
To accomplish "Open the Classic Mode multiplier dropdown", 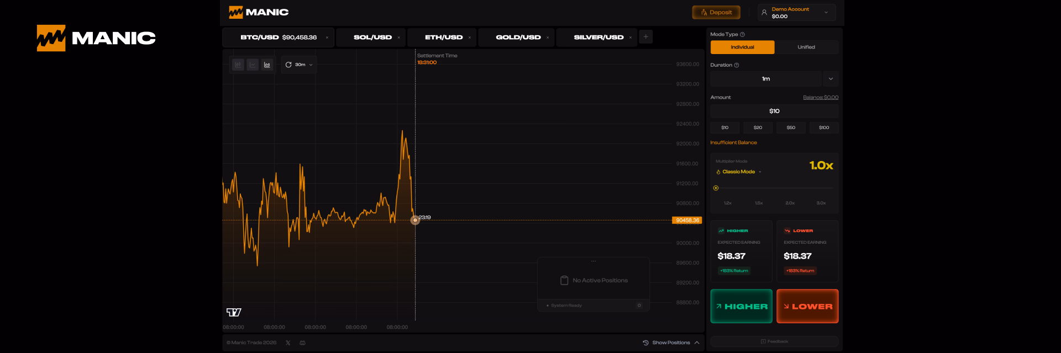I will (739, 172).
